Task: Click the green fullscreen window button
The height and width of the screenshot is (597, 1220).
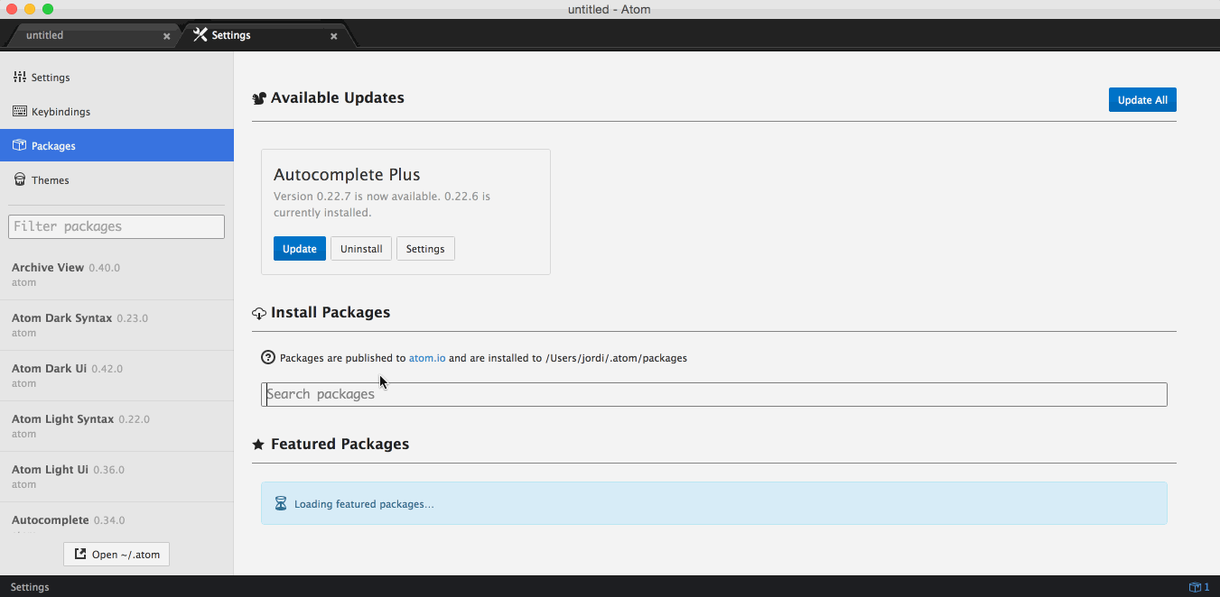Action: point(48,9)
